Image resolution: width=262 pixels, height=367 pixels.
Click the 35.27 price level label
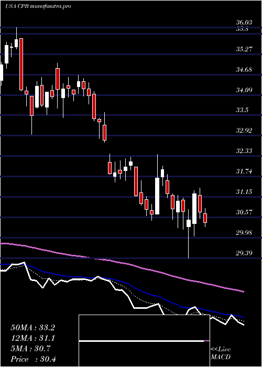[x=244, y=49]
